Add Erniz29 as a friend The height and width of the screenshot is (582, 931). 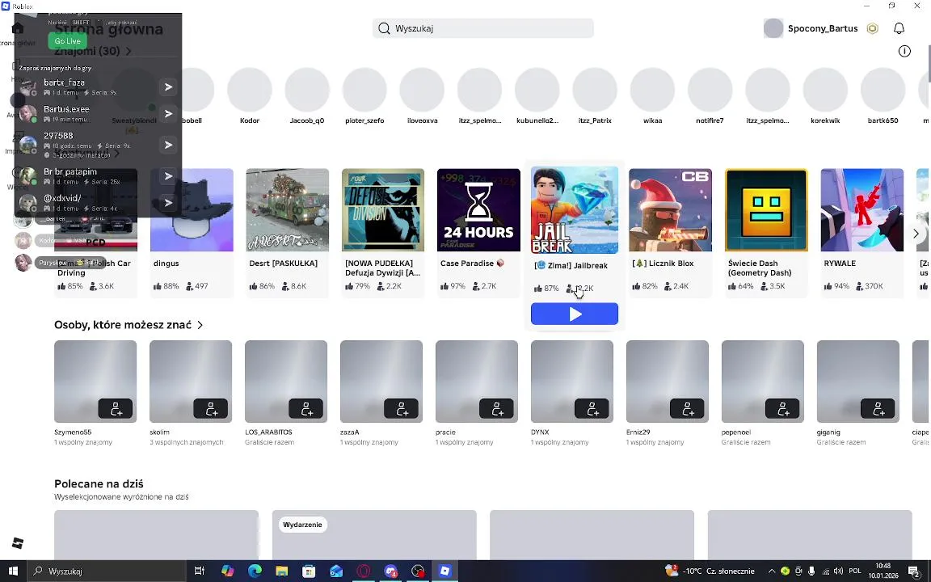tap(687, 408)
